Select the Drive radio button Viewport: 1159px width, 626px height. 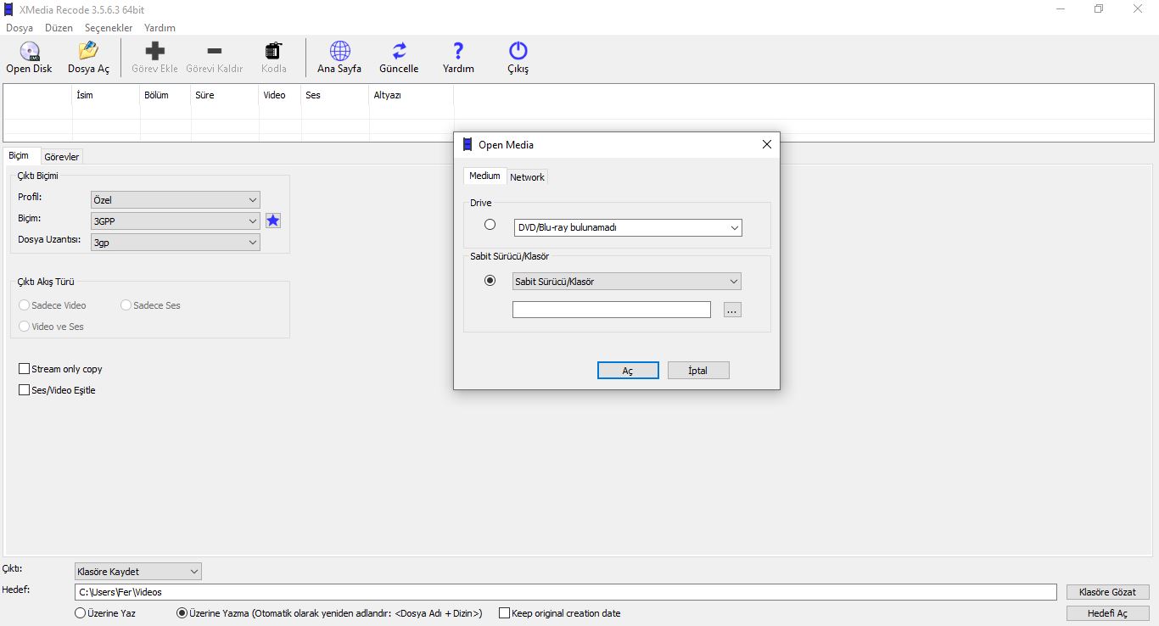(490, 225)
